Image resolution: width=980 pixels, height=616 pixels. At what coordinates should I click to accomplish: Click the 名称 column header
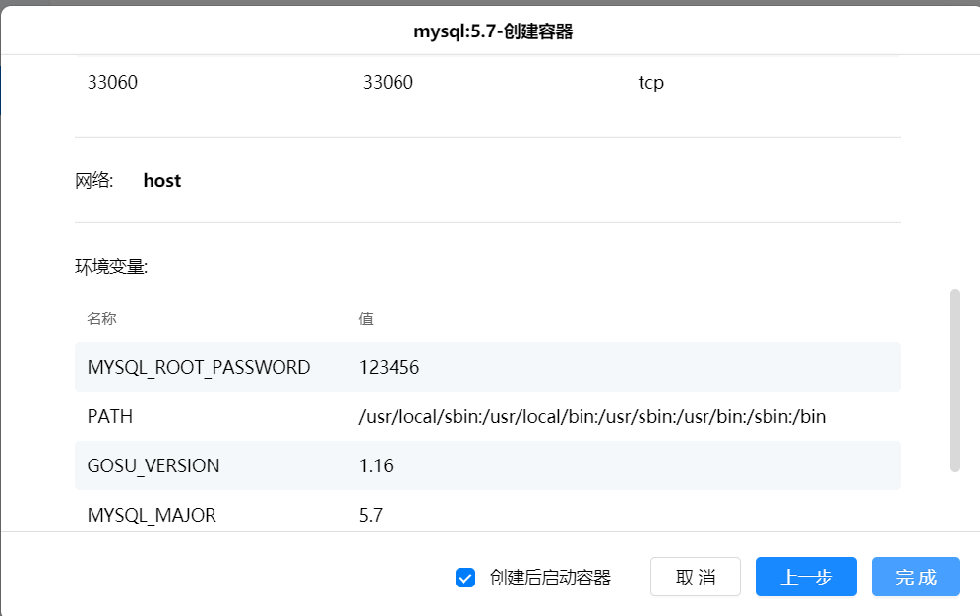pos(102,319)
